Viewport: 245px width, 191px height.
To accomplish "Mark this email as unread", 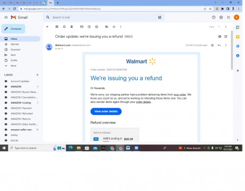I will [x=82, y=27].
